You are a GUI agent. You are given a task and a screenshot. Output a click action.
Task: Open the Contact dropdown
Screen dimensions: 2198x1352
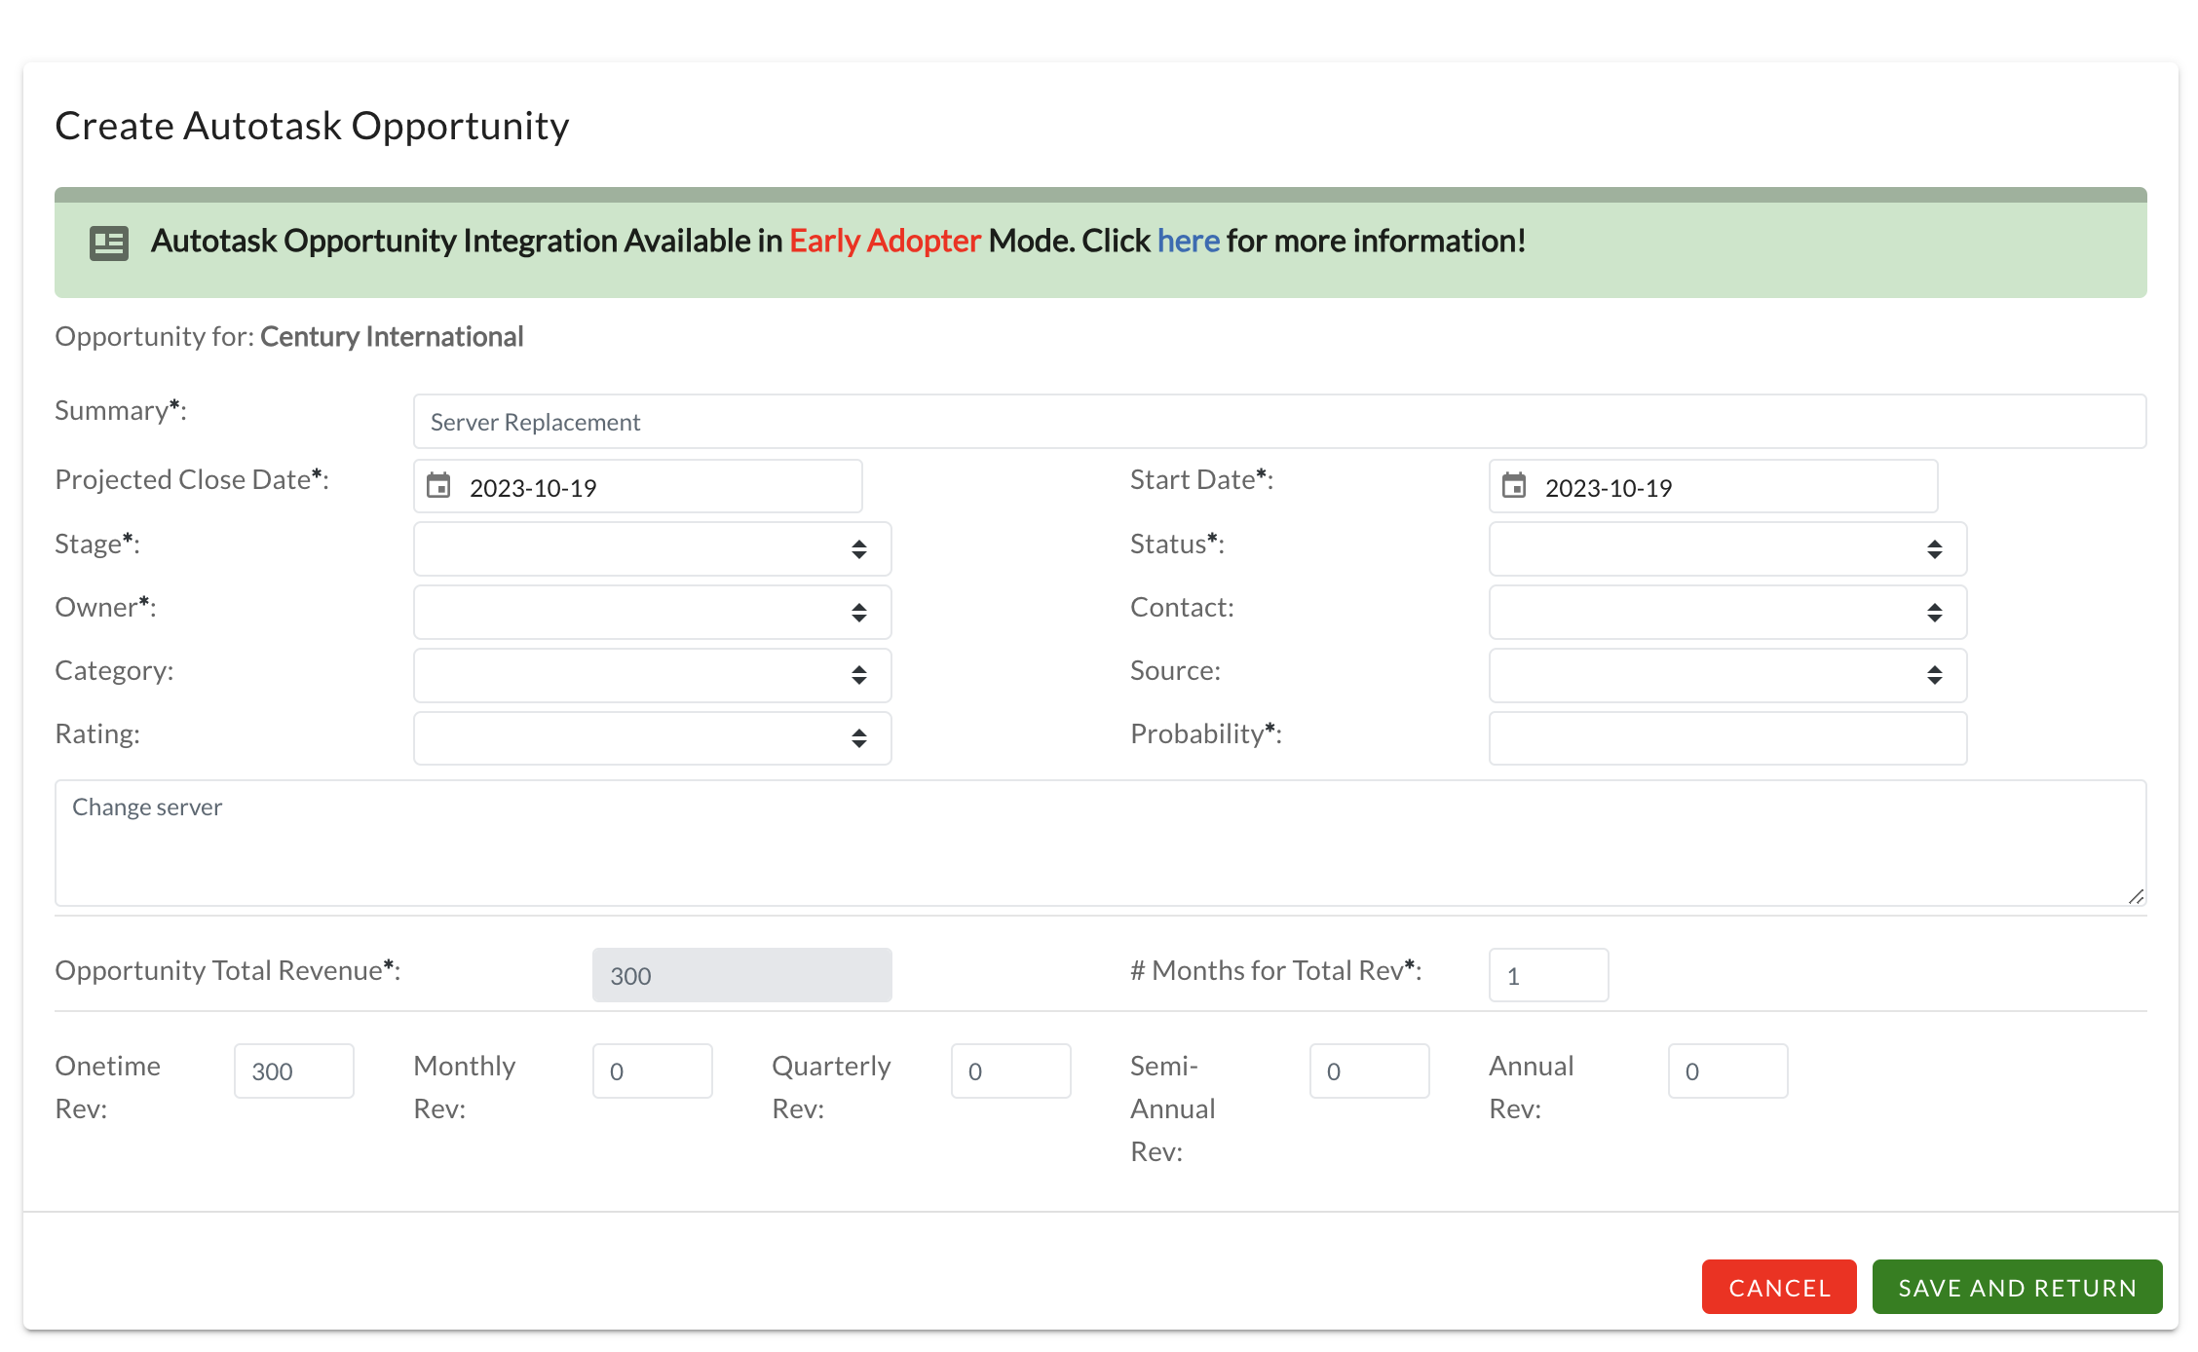(1726, 613)
